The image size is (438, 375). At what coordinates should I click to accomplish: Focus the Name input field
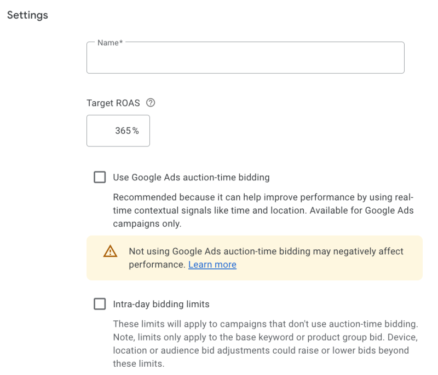coord(245,59)
